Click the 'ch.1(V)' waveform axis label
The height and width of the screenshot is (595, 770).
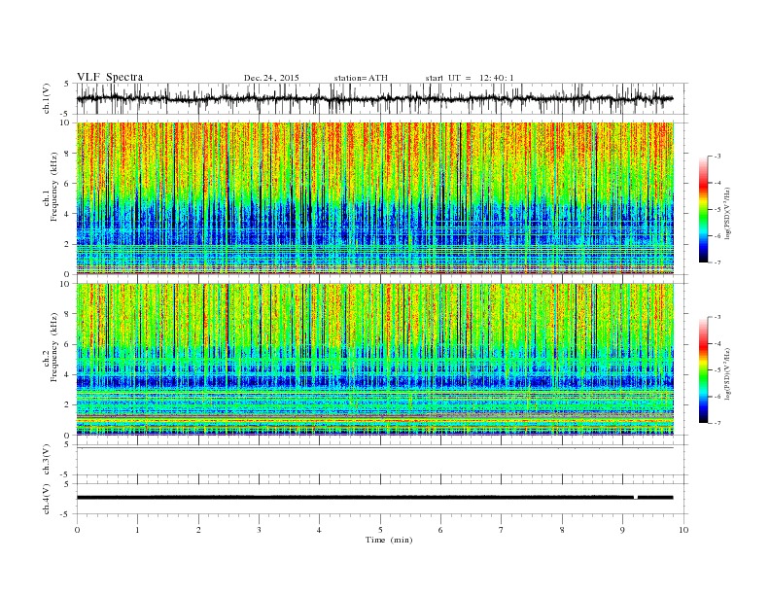(47, 98)
